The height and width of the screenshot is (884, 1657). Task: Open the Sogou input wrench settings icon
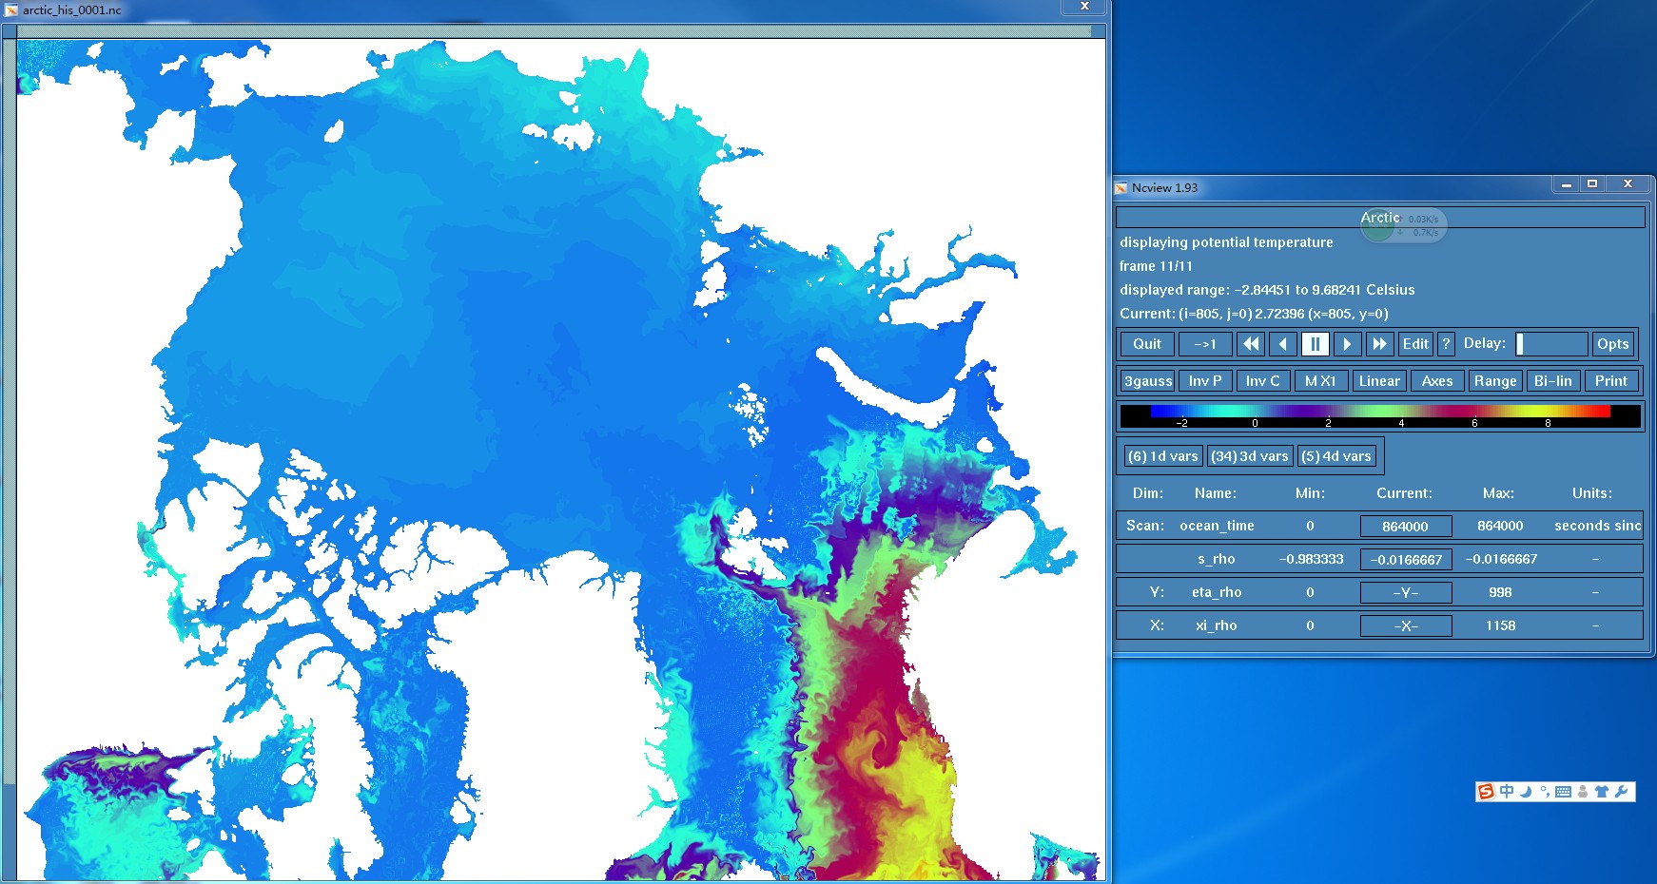tap(1622, 792)
